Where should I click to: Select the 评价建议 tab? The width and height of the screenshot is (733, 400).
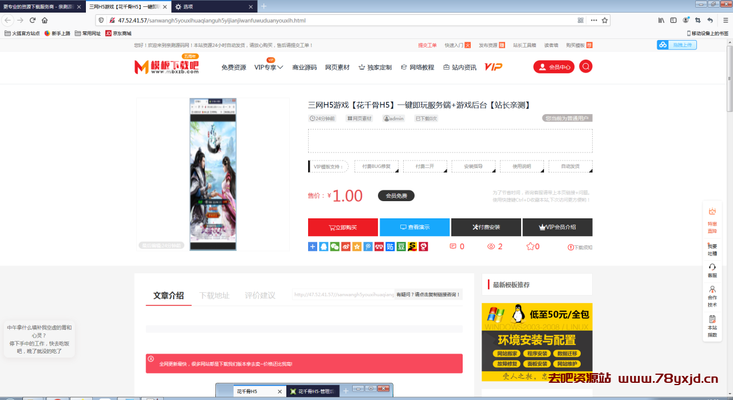tap(260, 295)
